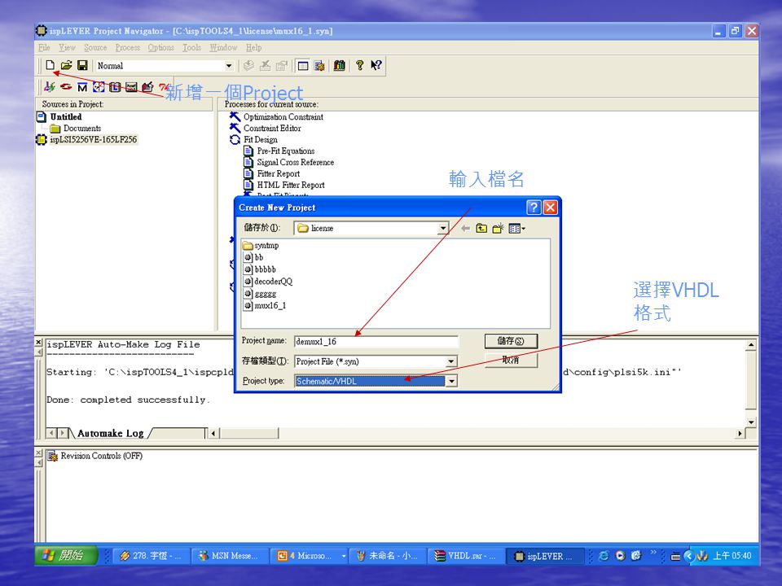
Task: Click the L library icon in second toolbar
Action: click(115, 87)
